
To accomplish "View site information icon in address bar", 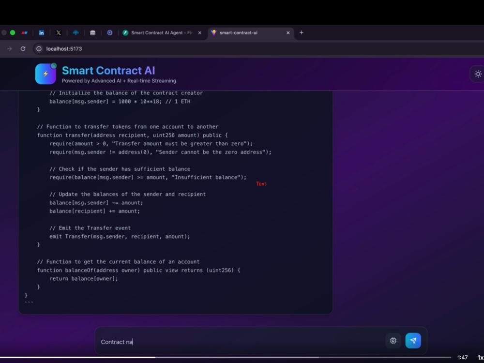I will click(x=39, y=49).
